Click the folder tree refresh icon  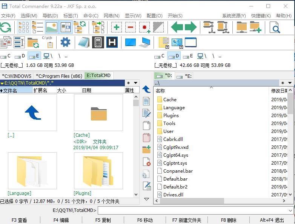(x=80, y=27)
